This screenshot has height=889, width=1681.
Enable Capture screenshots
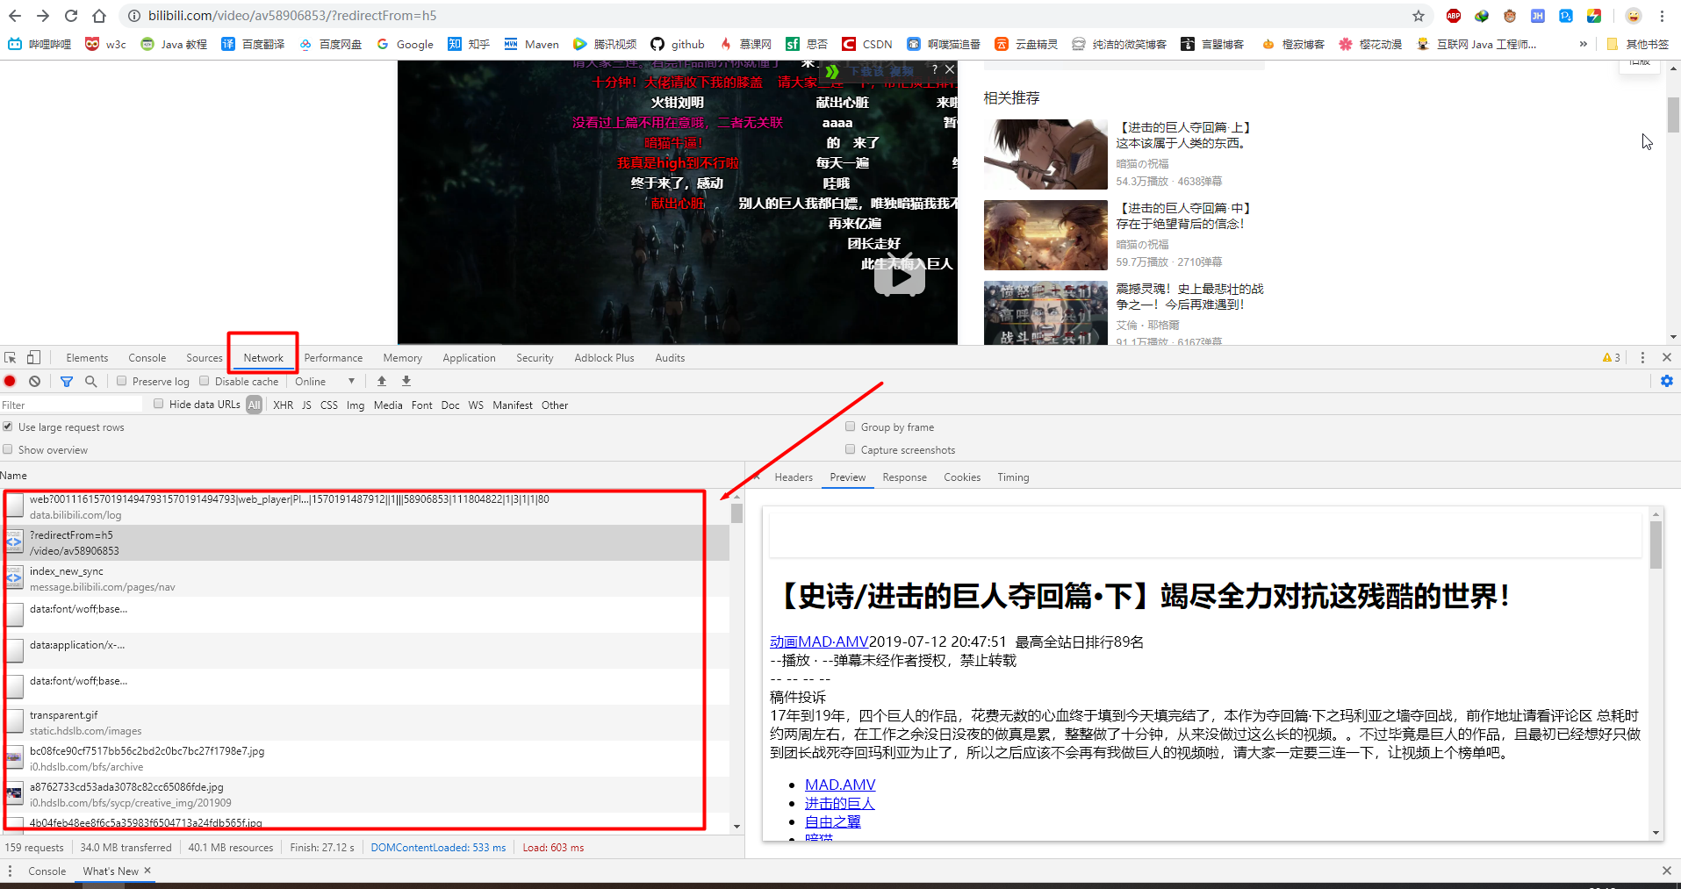pyautogui.click(x=850, y=449)
